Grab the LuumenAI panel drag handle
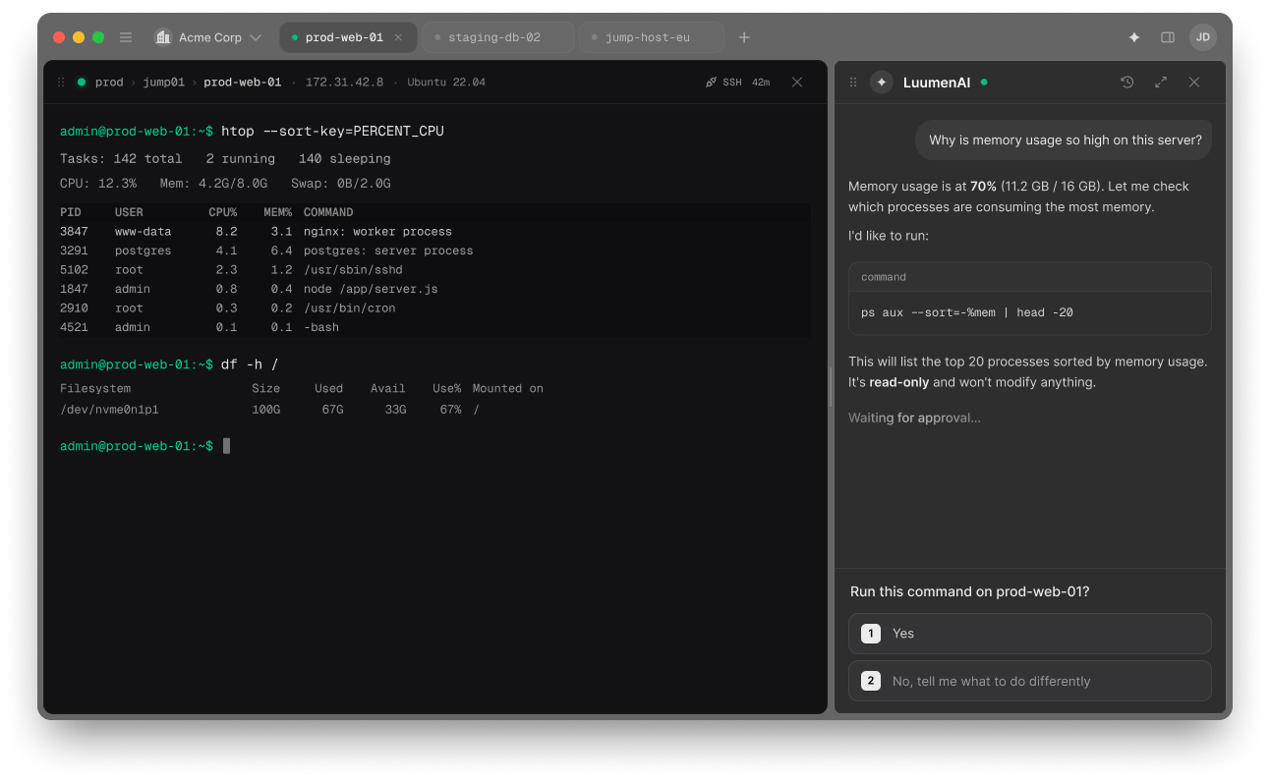The height and width of the screenshot is (782, 1270). pos(852,83)
